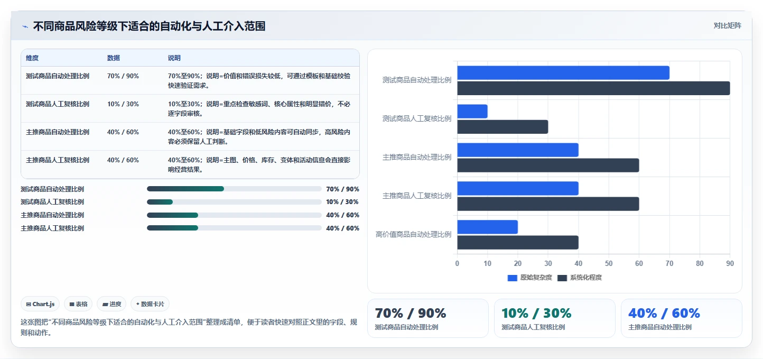Click the x-axis tick label 50
Image resolution: width=763 pixels, height=359 pixels.
pyautogui.click(x=609, y=263)
